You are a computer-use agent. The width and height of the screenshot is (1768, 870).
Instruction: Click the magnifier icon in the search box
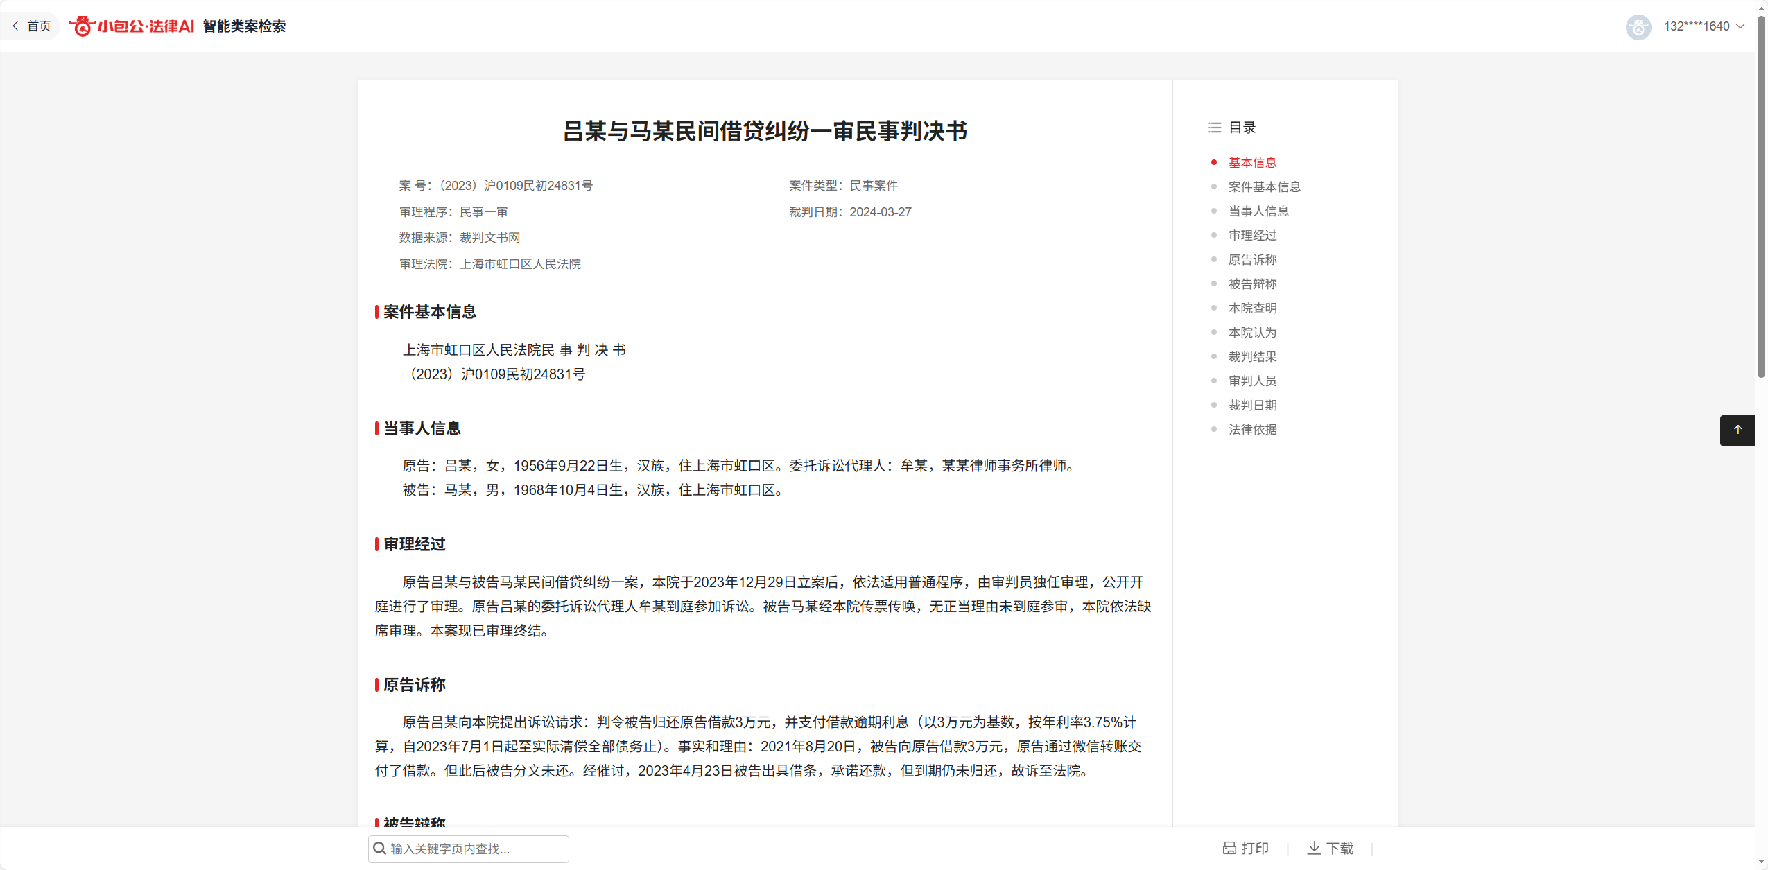click(x=379, y=849)
